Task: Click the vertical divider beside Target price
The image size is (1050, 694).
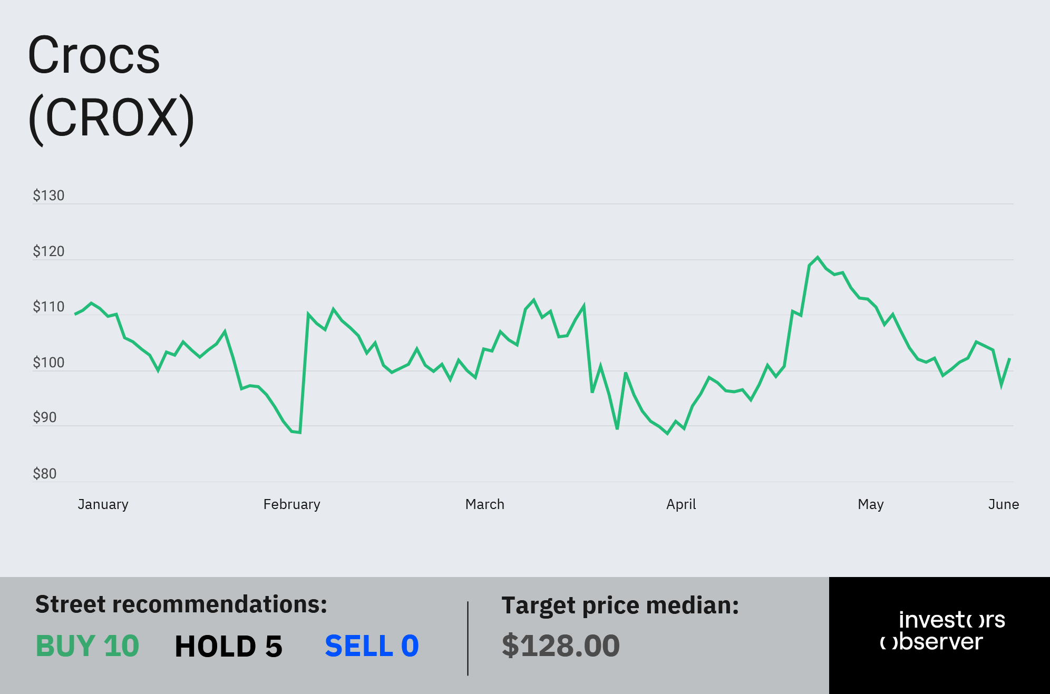Action: pos(468,638)
